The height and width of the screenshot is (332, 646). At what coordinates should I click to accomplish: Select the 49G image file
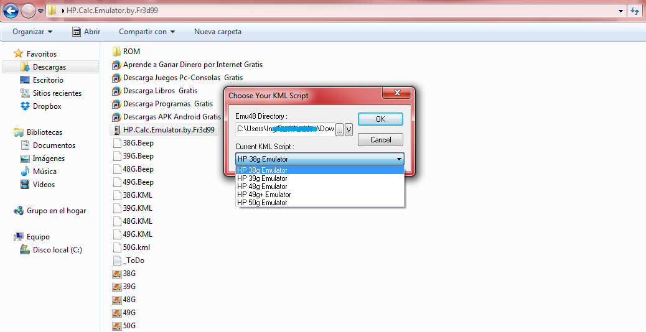click(x=129, y=313)
